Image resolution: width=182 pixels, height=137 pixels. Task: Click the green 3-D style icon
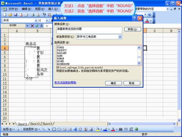(136, 129)
